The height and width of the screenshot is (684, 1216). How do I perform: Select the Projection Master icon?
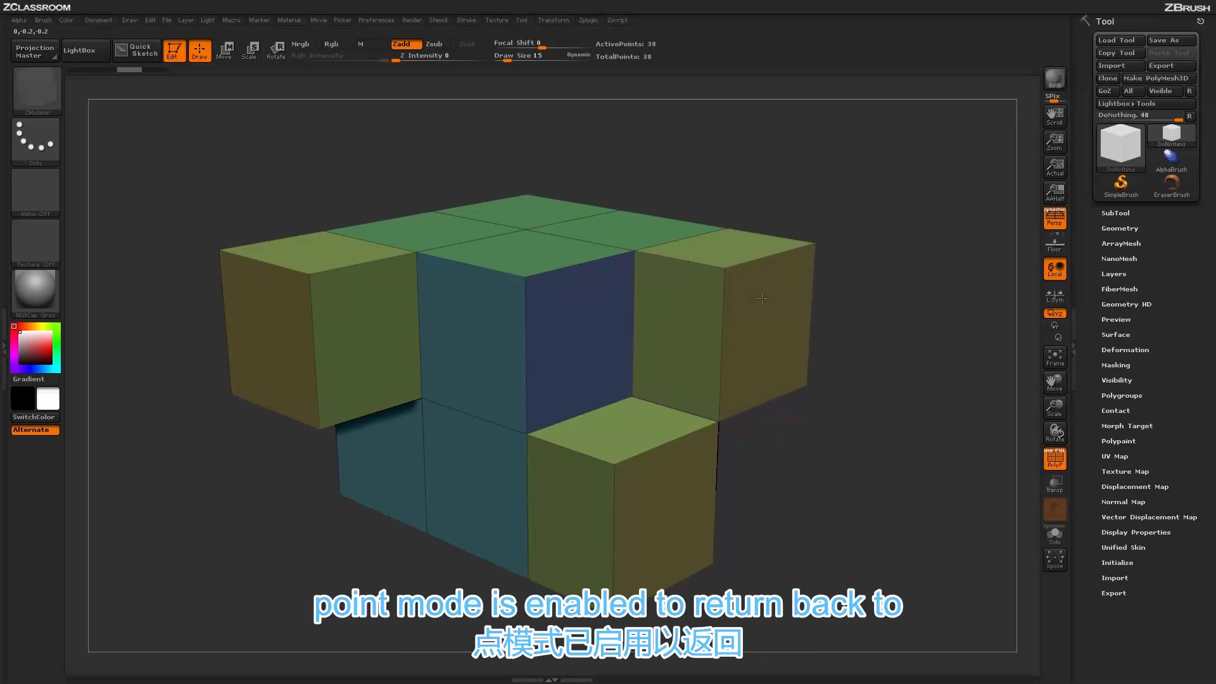[x=34, y=50]
